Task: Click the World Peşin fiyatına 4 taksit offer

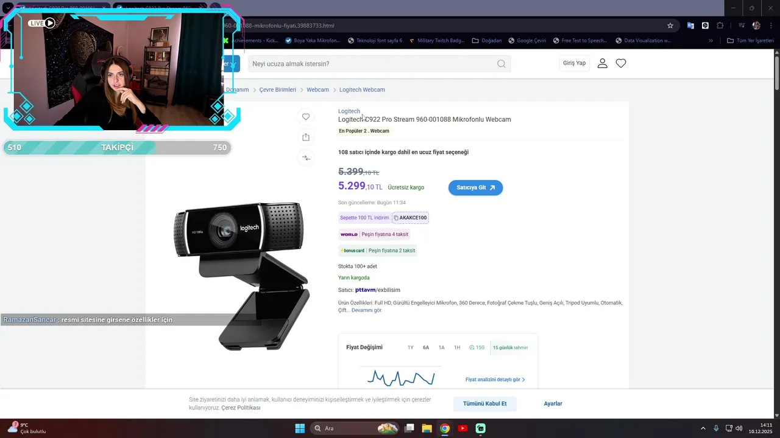Action: [374, 234]
